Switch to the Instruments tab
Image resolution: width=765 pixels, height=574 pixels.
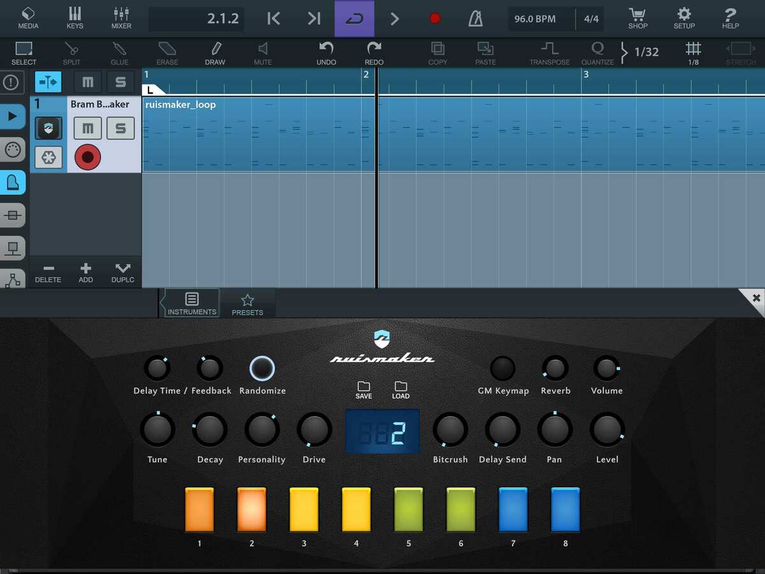pyautogui.click(x=192, y=303)
